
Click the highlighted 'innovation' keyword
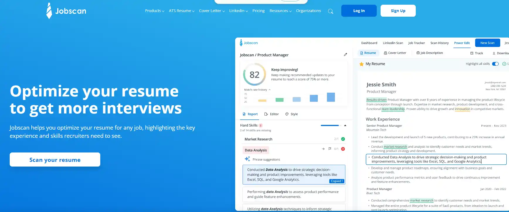[x=462, y=109]
